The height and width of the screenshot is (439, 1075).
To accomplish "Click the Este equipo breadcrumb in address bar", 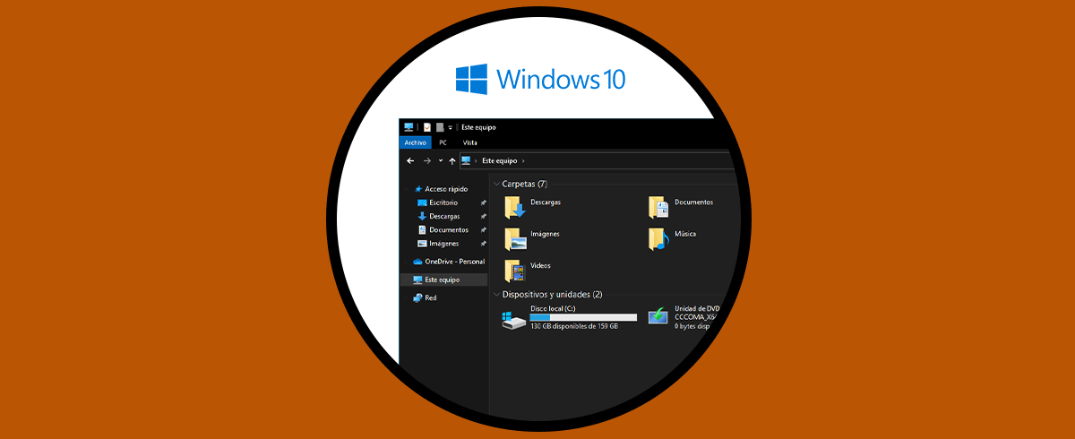I will coord(498,161).
